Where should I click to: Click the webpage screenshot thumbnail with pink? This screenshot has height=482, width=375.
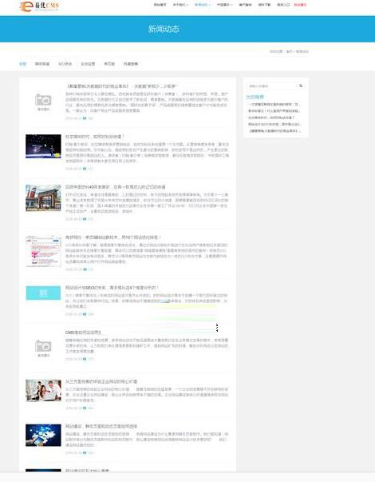click(x=43, y=251)
